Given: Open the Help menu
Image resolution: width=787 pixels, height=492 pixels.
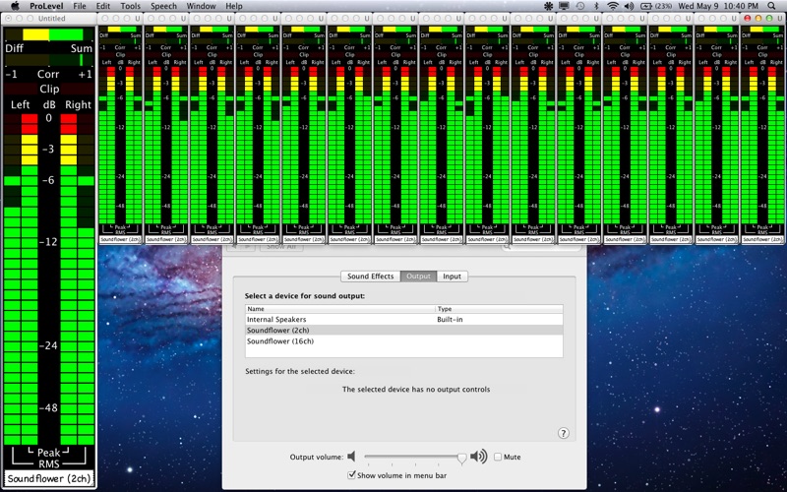Looking at the screenshot, I should click(x=234, y=6).
